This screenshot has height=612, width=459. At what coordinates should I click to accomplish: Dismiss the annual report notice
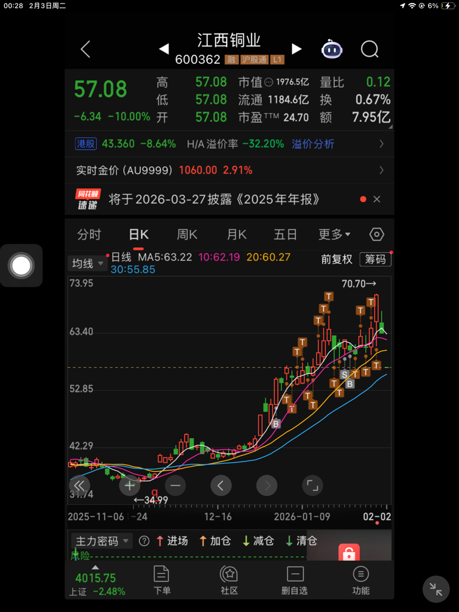coord(377,199)
